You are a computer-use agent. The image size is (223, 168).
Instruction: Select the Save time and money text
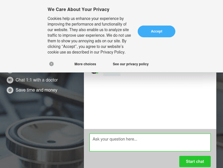(36, 90)
